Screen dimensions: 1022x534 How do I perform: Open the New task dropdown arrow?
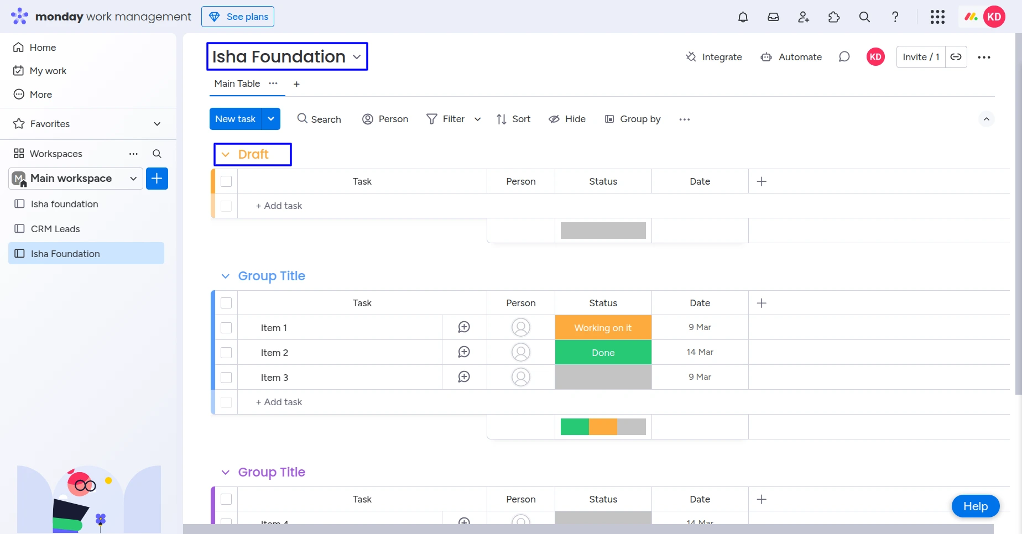point(271,119)
